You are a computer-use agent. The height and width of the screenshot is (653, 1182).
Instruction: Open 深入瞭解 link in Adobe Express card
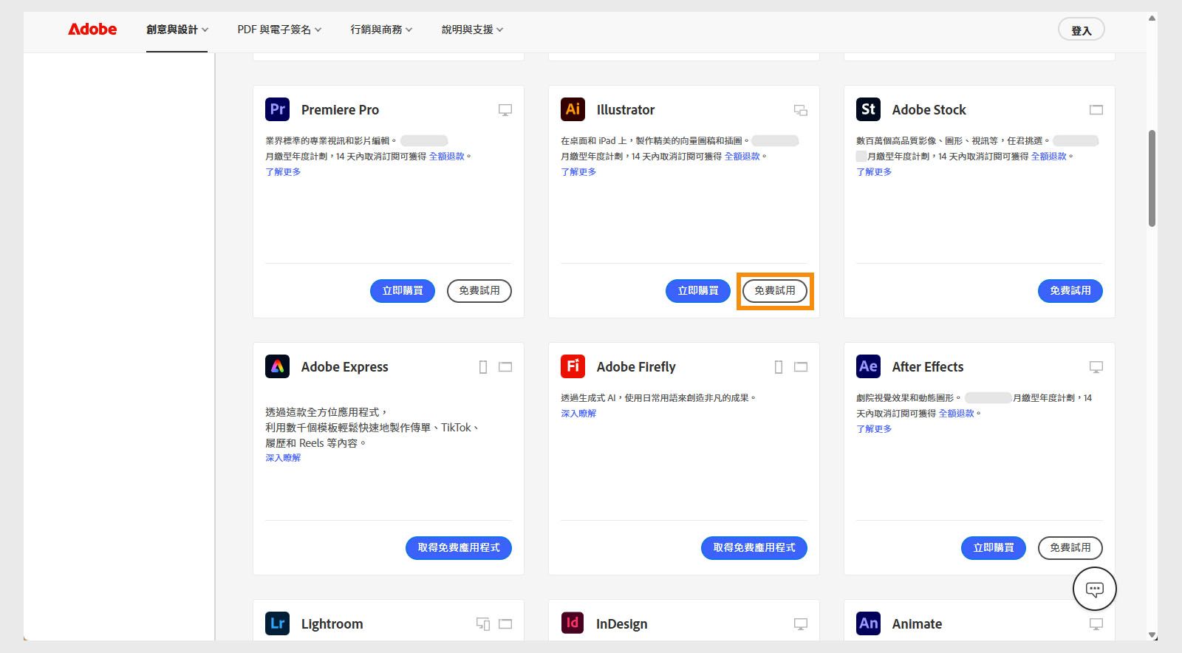click(283, 458)
